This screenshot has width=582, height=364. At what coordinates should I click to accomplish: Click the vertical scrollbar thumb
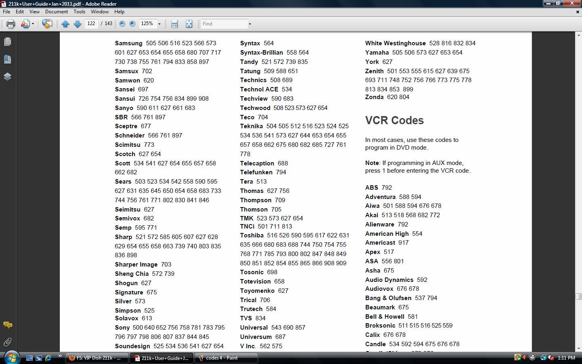(578, 296)
